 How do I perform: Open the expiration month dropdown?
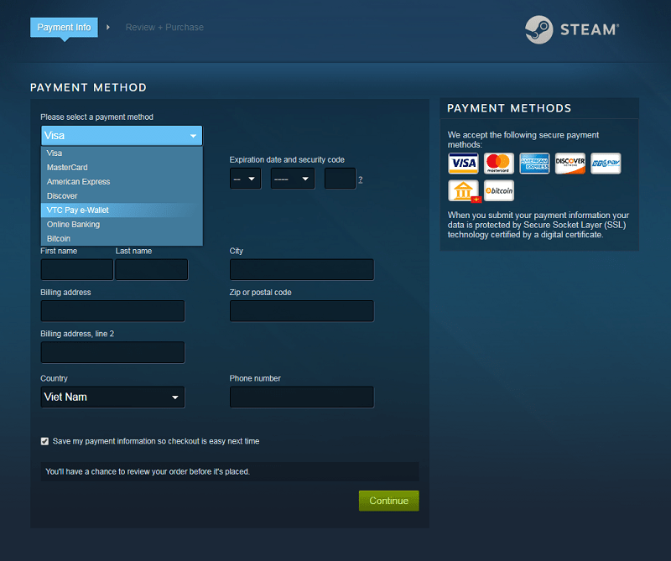(245, 179)
